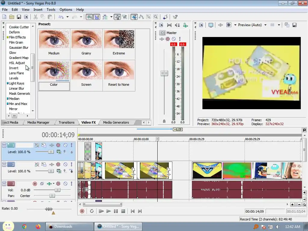Open Master bus FX gear icon
308x231 pixels.
click(168, 39)
